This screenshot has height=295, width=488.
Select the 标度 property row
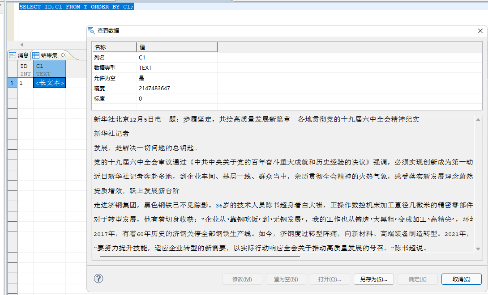pos(287,98)
